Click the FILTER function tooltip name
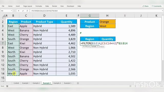The height and width of the screenshot is (92, 164). [85, 47]
